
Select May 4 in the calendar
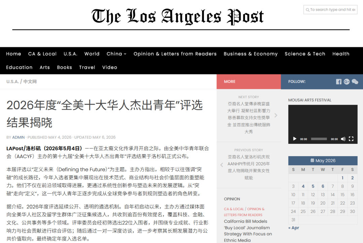tap(303, 186)
